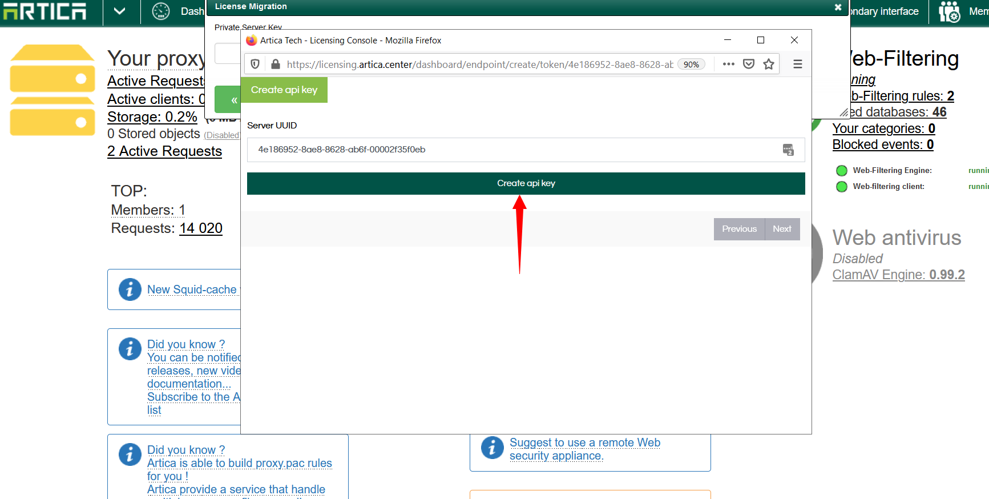Expand the chevron dropdown next to the Artica logo
The width and height of the screenshot is (989, 499).
coord(119,11)
